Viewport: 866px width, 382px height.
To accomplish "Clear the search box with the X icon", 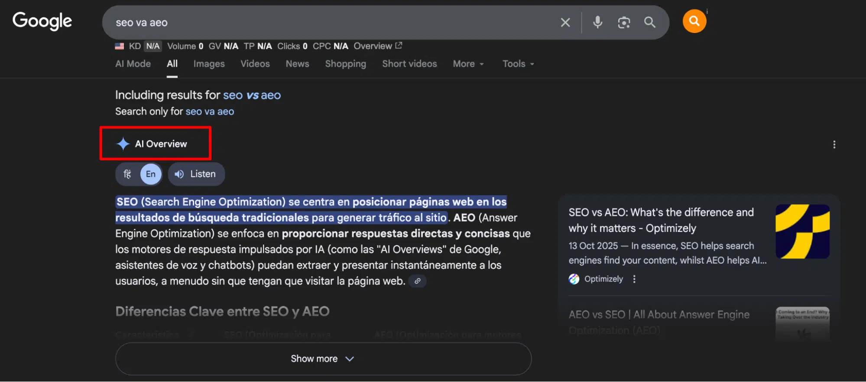I will click(x=565, y=23).
